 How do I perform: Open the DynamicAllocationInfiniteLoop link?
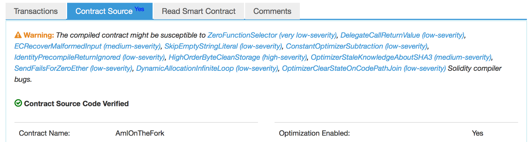point(207,69)
